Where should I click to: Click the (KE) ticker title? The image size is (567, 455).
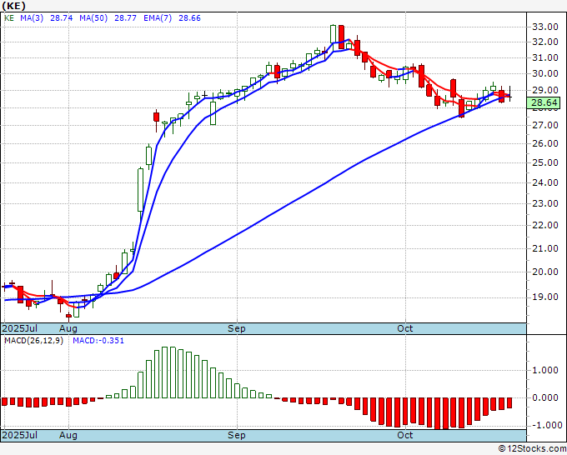tap(14, 6)
